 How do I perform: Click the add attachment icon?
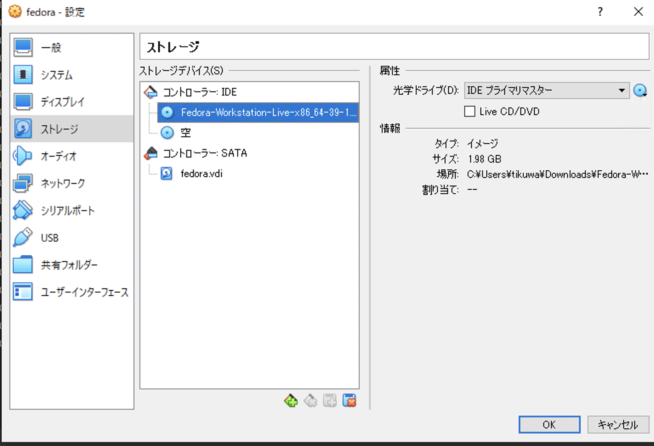330,400
